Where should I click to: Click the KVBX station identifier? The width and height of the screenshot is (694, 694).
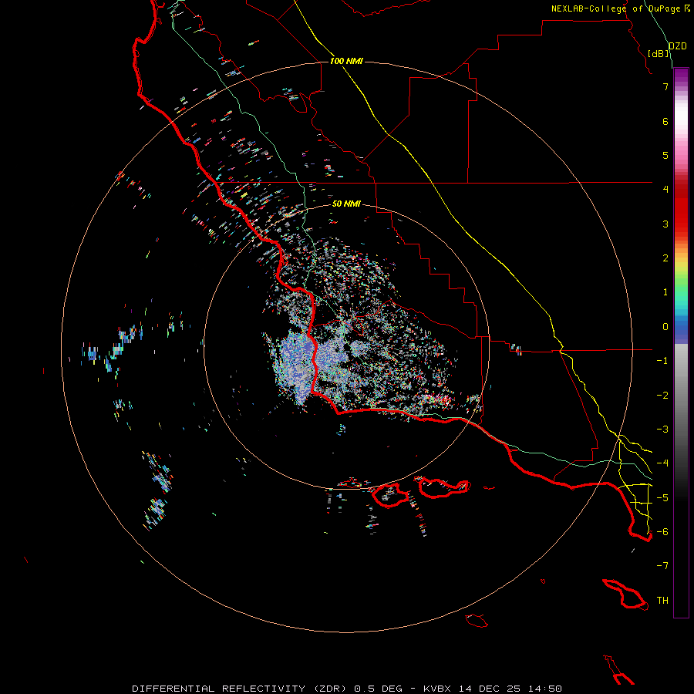(437, 689)
